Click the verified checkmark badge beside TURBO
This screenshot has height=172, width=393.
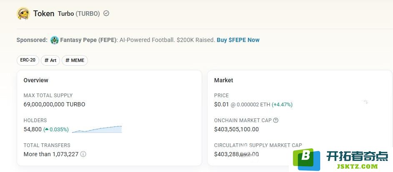pyautogui.click(x=106, y=13)
